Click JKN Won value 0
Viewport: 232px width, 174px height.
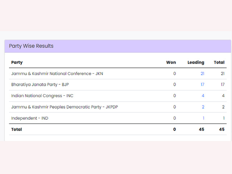tap(175, 74)
